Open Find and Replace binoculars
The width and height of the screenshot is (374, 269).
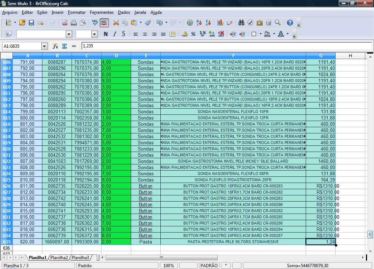click(x=241, y=23)
